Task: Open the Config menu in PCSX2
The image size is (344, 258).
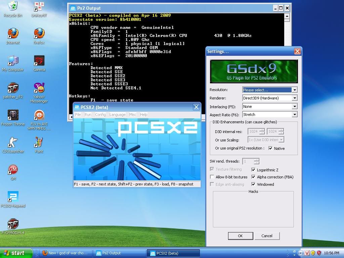Action: click(100, 115)
